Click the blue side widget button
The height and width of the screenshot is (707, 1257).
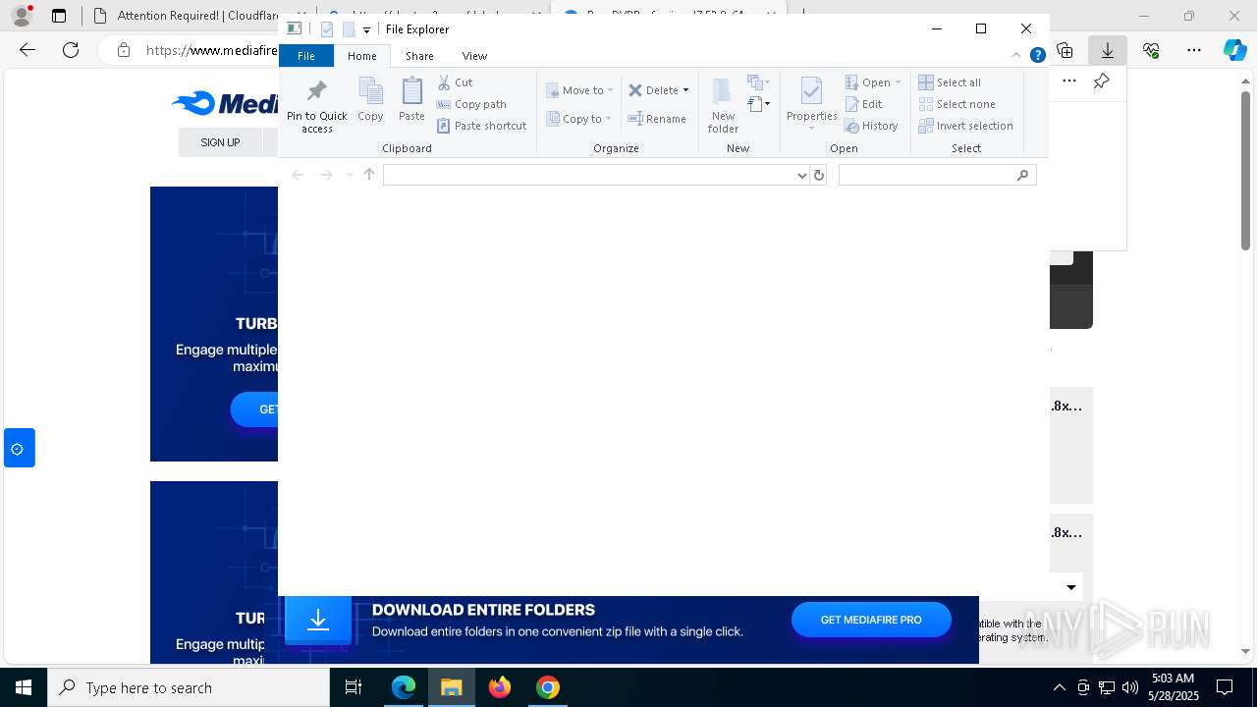[x=19, y=448]
